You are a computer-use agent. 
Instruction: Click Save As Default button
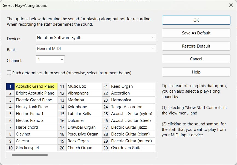click(196, 33)
